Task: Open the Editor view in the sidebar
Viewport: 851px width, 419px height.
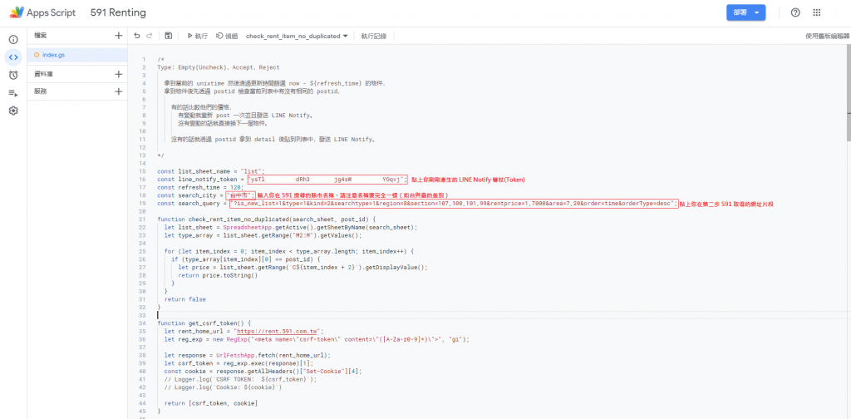Action: 13,57
